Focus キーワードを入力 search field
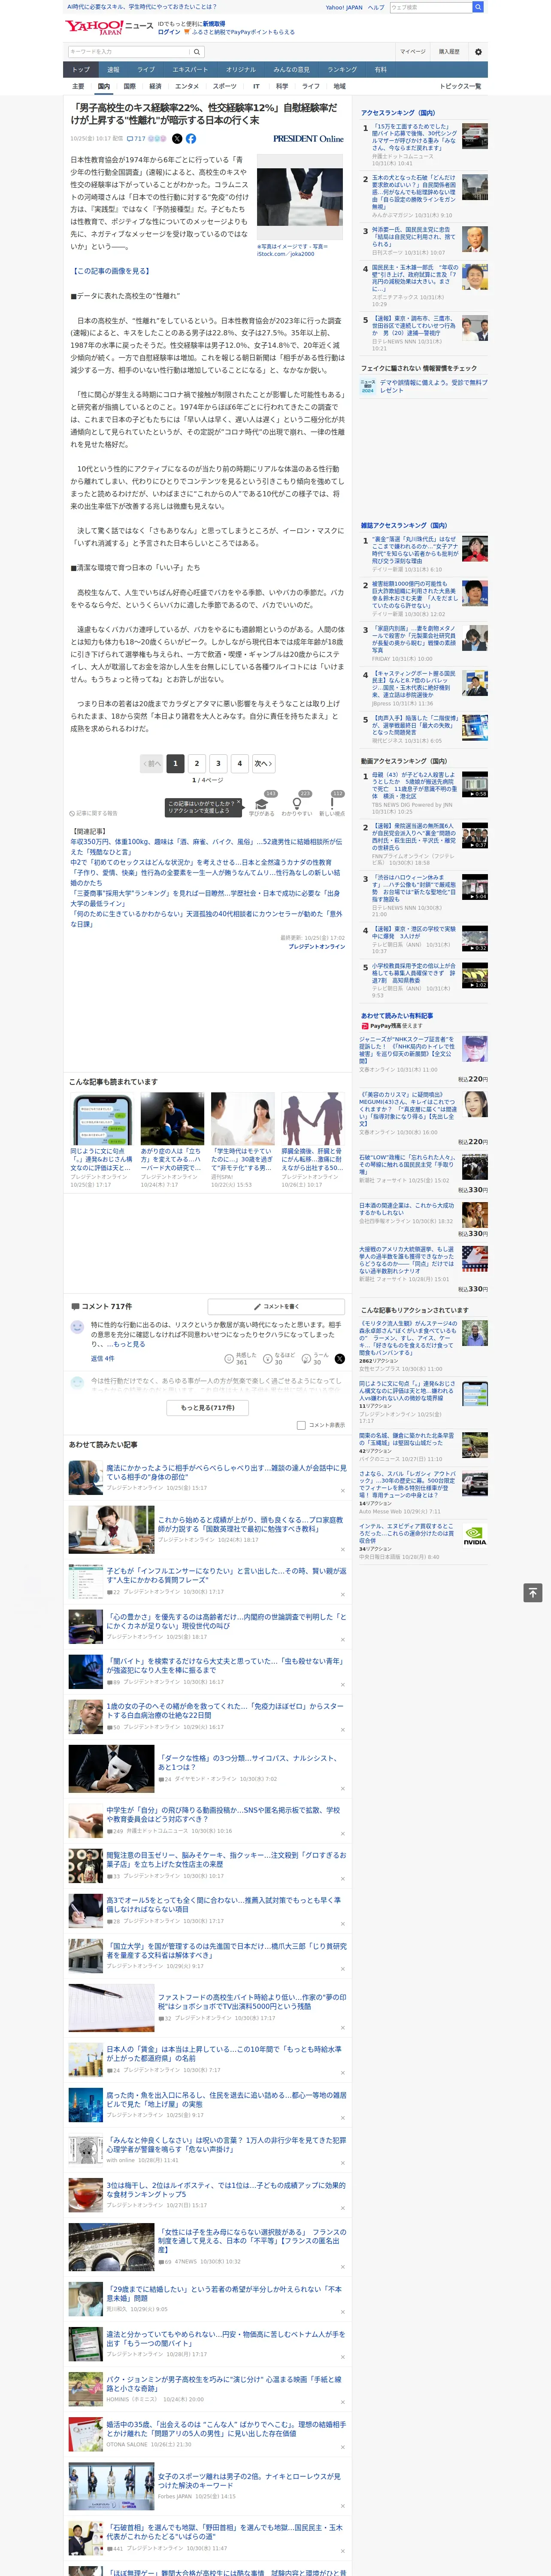551x2576 pixels. point(129,51)
